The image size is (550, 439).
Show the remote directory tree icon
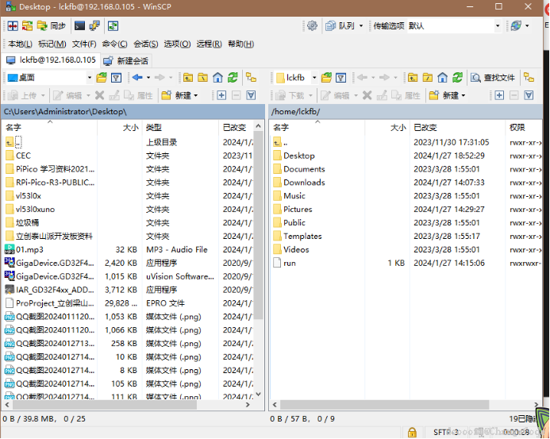(529, 78)
